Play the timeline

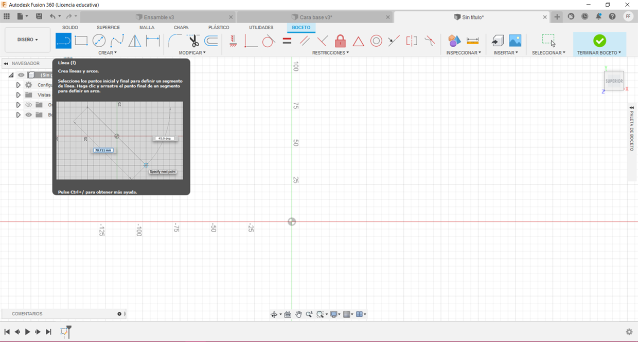coord(28,332)
